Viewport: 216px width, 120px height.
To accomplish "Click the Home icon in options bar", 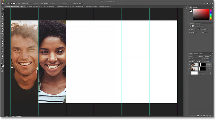I will (x=3, y=4).
